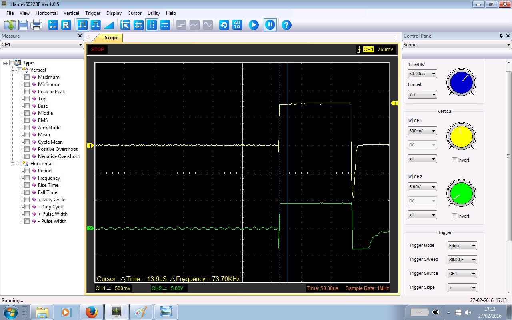Enable Invert for CH2
Viewport: 512px width, 320px height.
click(x=454, y=216)
